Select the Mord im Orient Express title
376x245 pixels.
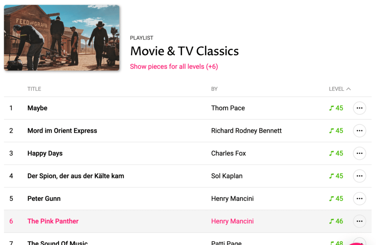(x=62, y=131)
